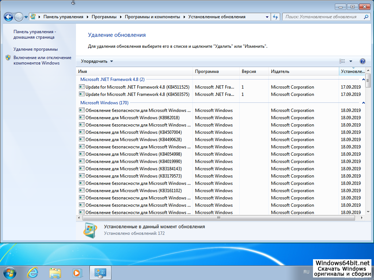Collapse the Microsoft Windows (170) group

pos(363,103)
